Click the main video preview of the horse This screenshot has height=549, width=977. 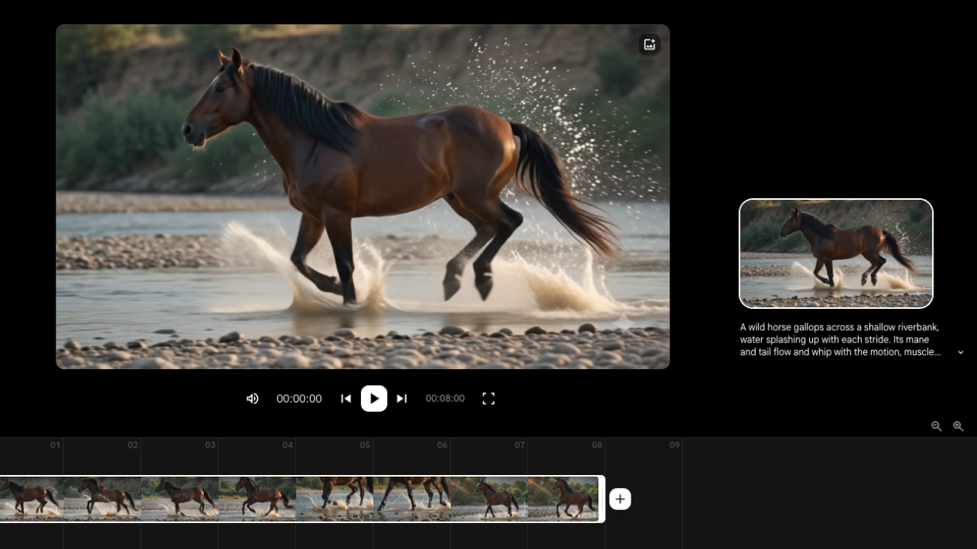pos(363,197)
